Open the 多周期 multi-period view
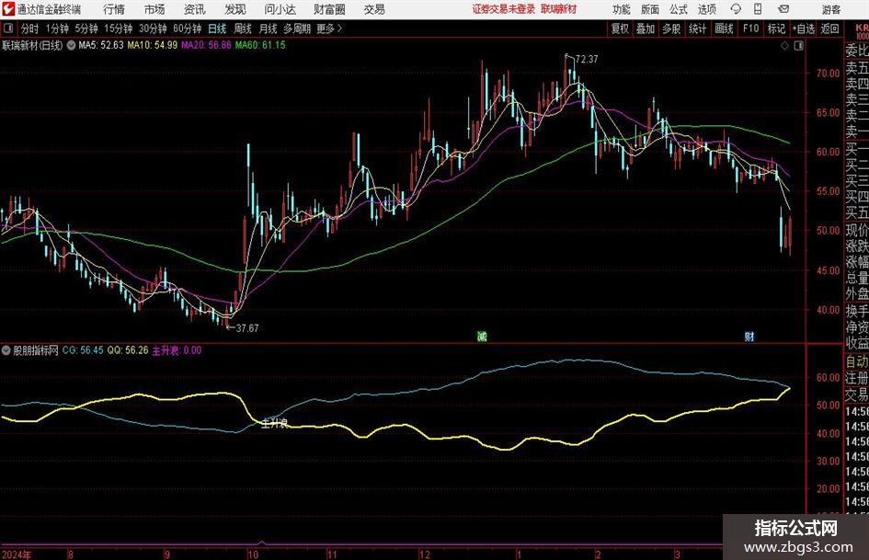The image size is (869, 560). (297, 29)
